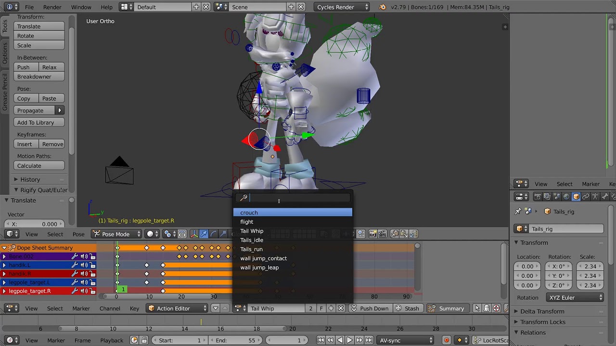616x346 pixels.
Task: Toggle only-selected arrow filter icon
Action: pyautogui.click(x=477, y=309)
